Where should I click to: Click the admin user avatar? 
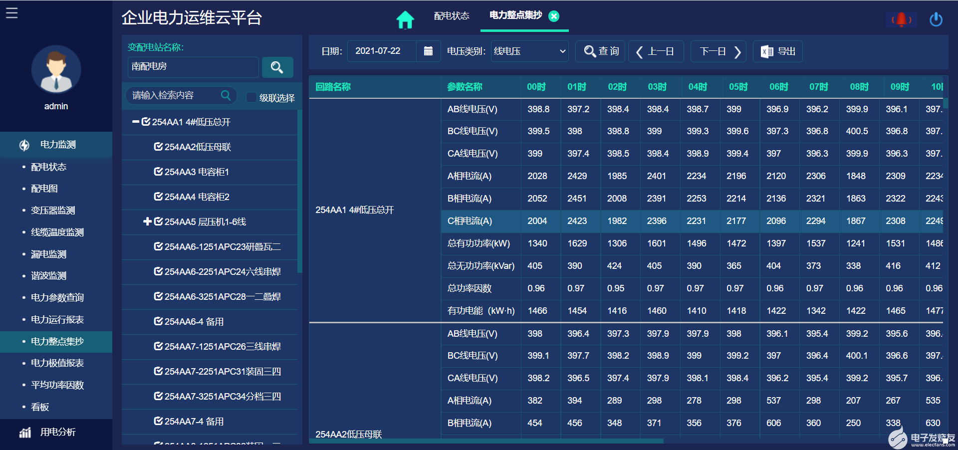[x=56, y=69]
